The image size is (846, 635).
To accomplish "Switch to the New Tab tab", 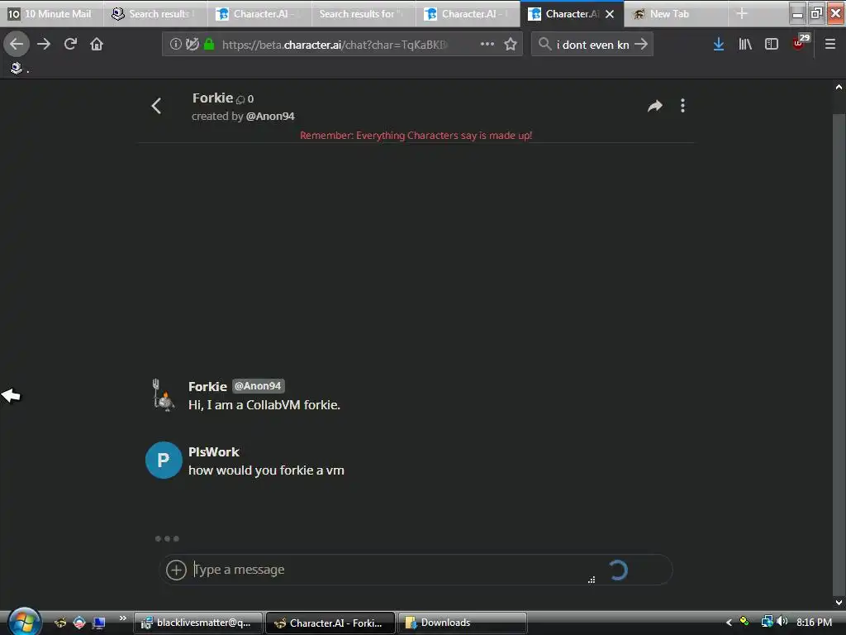I will pos(676,14).
